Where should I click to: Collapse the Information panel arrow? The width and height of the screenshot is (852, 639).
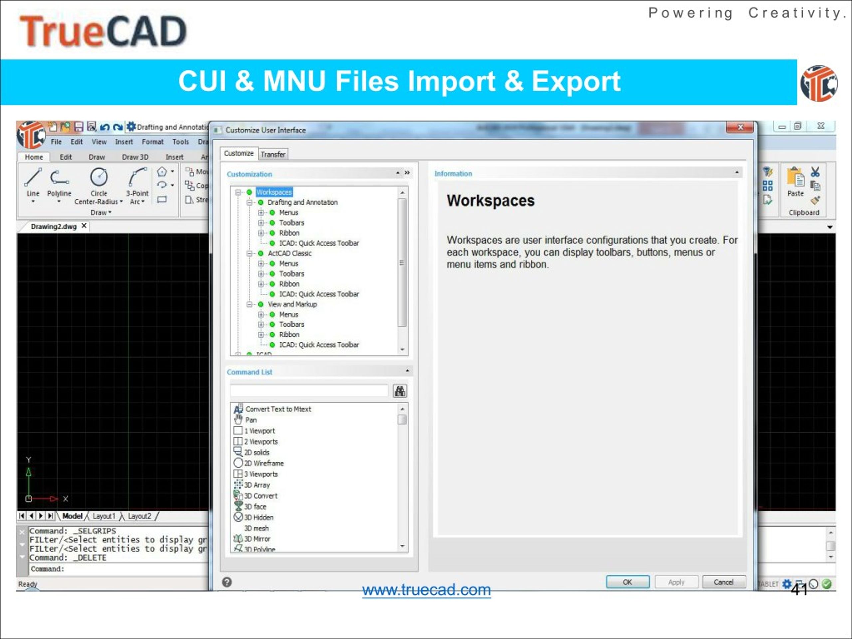tap(737, 172)
